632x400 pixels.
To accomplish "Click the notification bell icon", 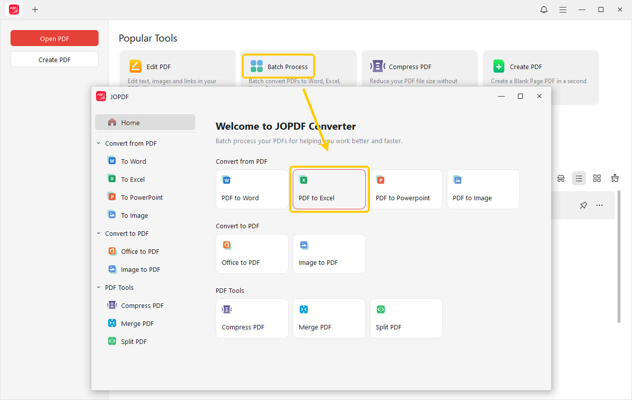I will (544, 10).
